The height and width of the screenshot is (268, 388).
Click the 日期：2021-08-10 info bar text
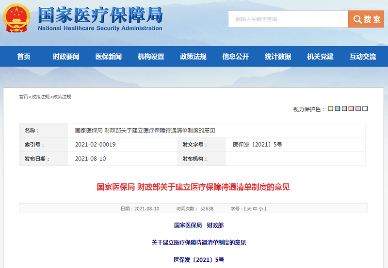point(140,209)
